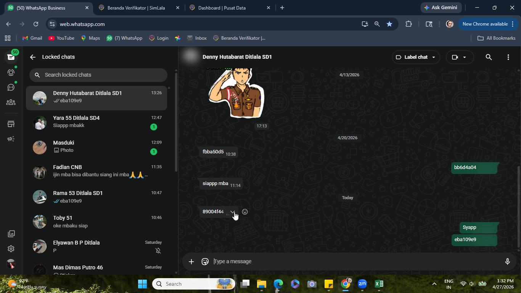Screen dimensions: 521x293
Task: Open message options chevron on 89004f44
Action: pyautogui.click(x=232, y=212)
